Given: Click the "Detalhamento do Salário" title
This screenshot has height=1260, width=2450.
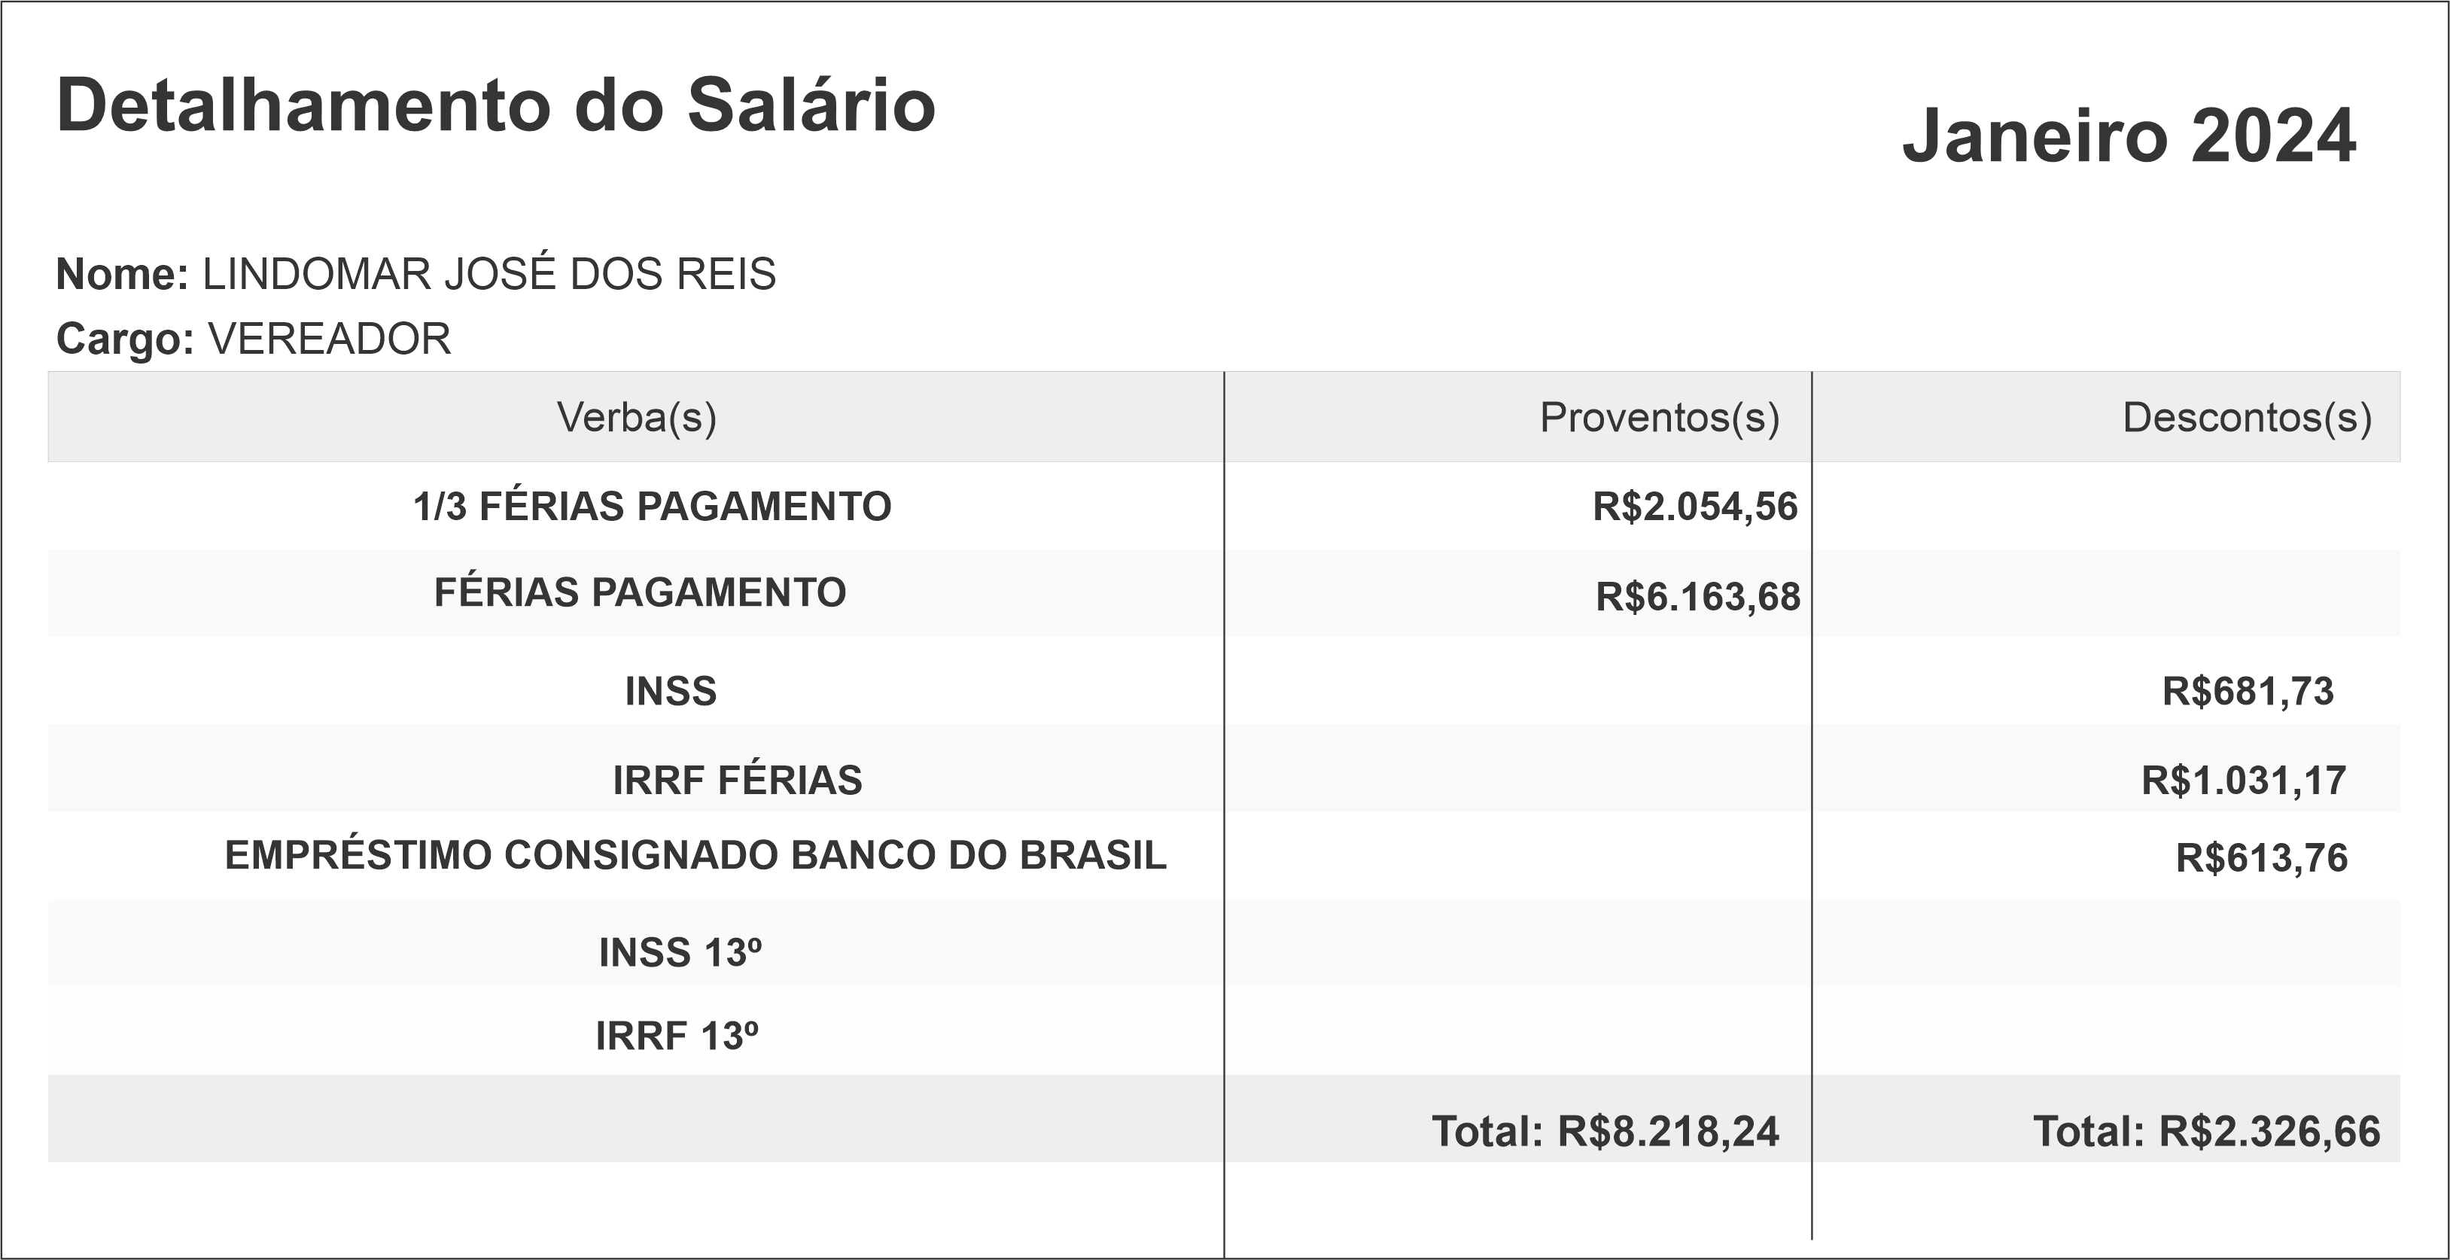Looking at the screenshot, I should click(495, 105).
